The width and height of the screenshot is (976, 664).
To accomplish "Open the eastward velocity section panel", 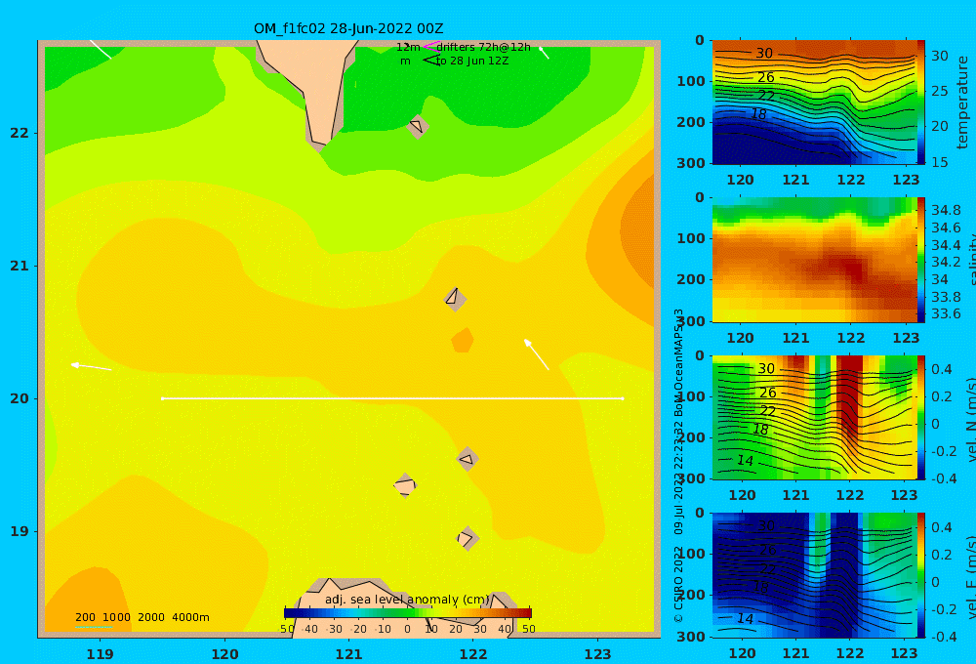I will (814, 575).
